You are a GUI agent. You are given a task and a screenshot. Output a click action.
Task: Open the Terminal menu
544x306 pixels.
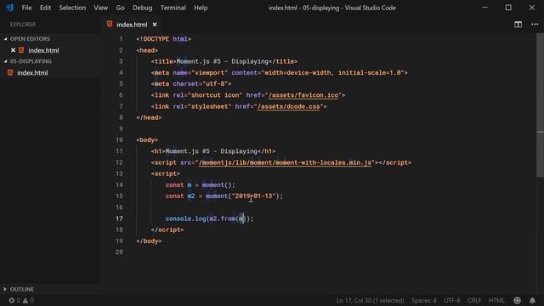coord(173,8)
